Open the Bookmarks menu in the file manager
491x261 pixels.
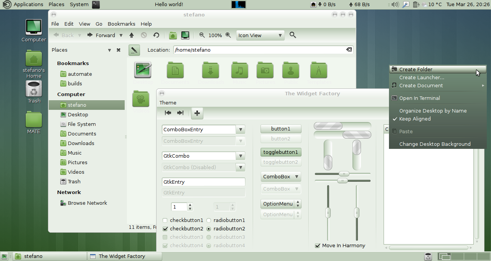(x=121, y=24)
